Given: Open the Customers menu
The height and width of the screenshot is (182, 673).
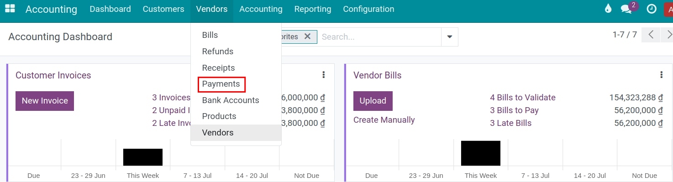Looking at the screenshot, I should click(163, 9).
